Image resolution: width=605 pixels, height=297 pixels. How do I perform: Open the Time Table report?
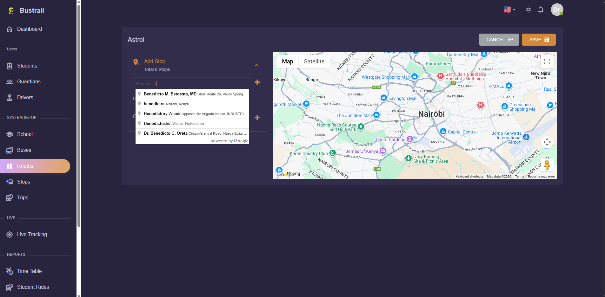click(x=29, y=271)
